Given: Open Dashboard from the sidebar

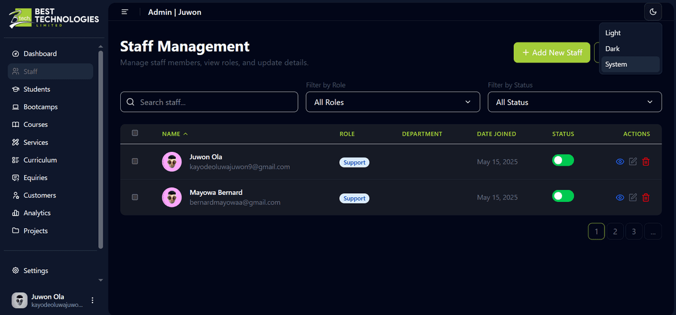Looking at the screenshot, I should [51, 54].
